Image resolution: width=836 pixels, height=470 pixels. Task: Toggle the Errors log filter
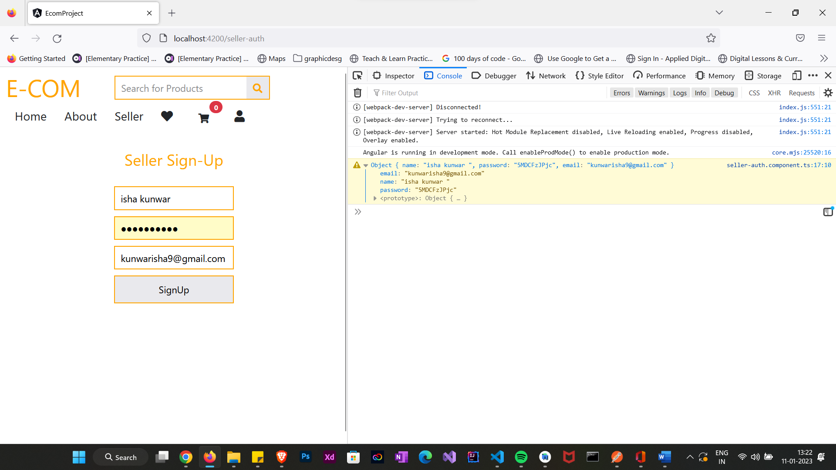(x=621, y=92)
